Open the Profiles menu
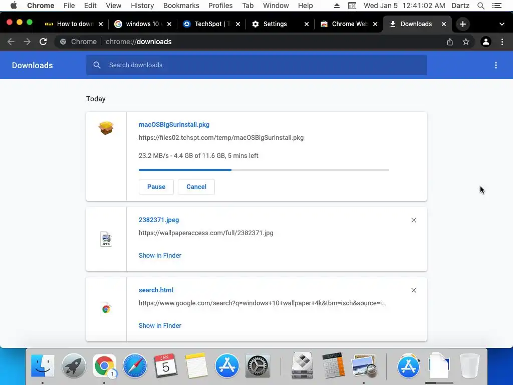The width and height of the screenshot is (513, 385). click(220, 6)
